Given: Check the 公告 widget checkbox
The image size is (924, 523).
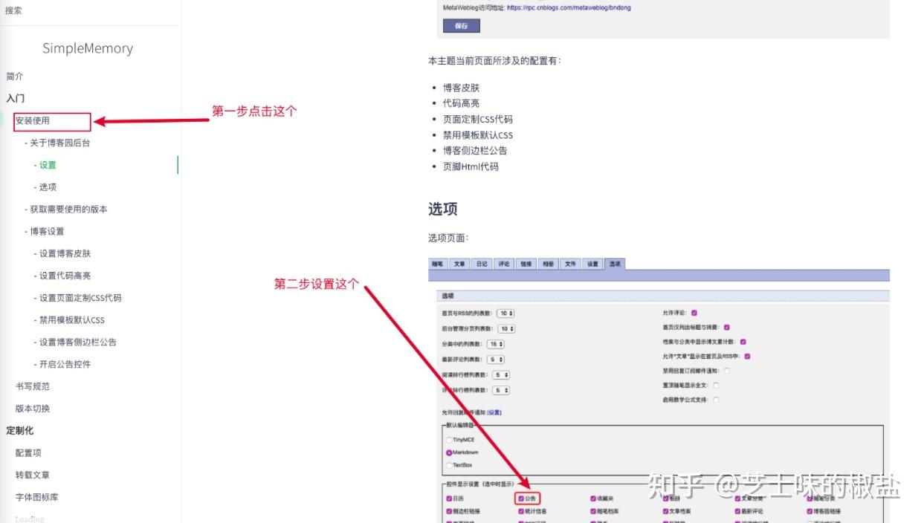Looking at the screenshot, I should pyautogui.click(x=520, y=498).
